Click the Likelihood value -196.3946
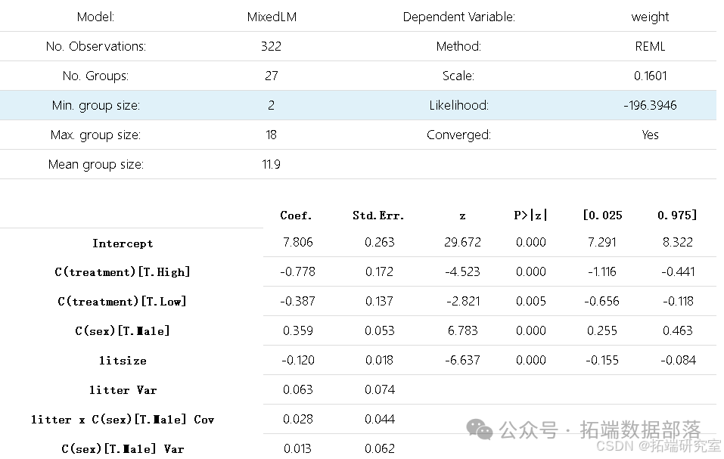This screenshot has width=724, height=459. pyautogui.click(x=650, y=105)
